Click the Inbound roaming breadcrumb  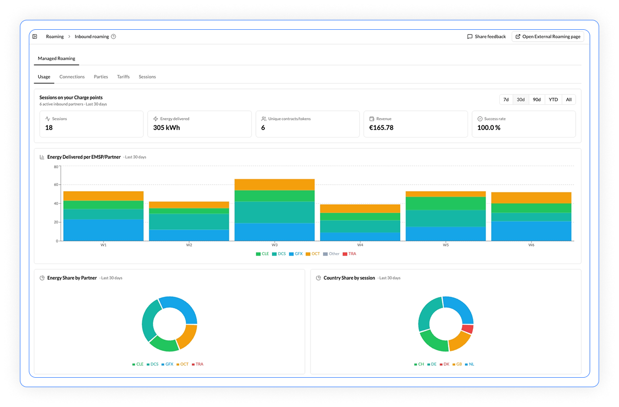[x=92, y=37]
